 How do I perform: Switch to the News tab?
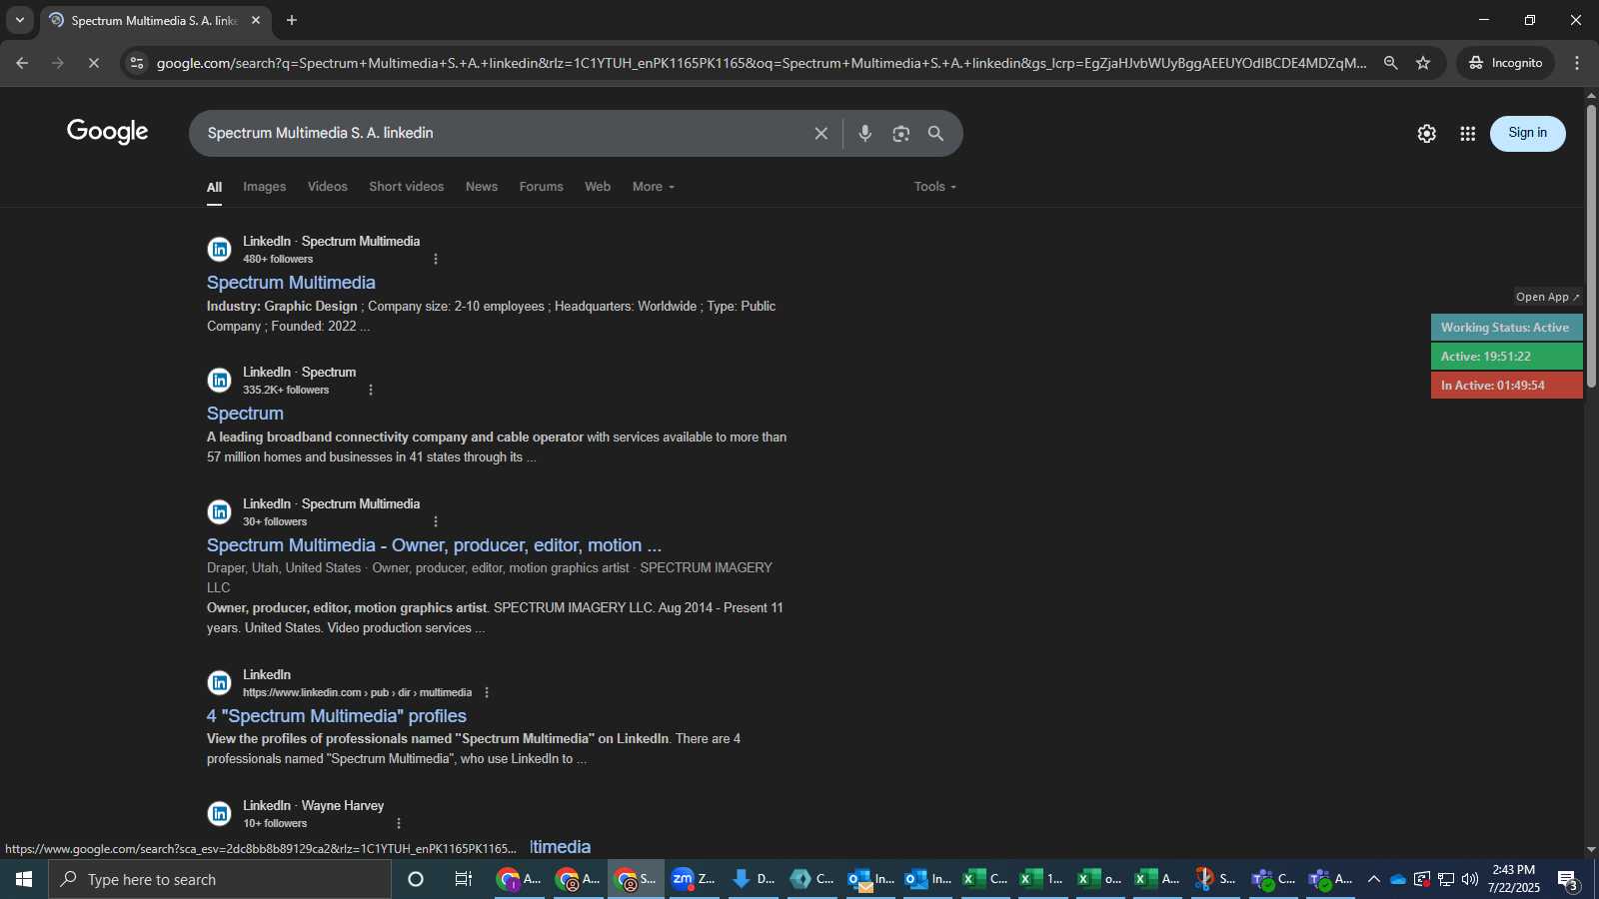coord(481,187)
